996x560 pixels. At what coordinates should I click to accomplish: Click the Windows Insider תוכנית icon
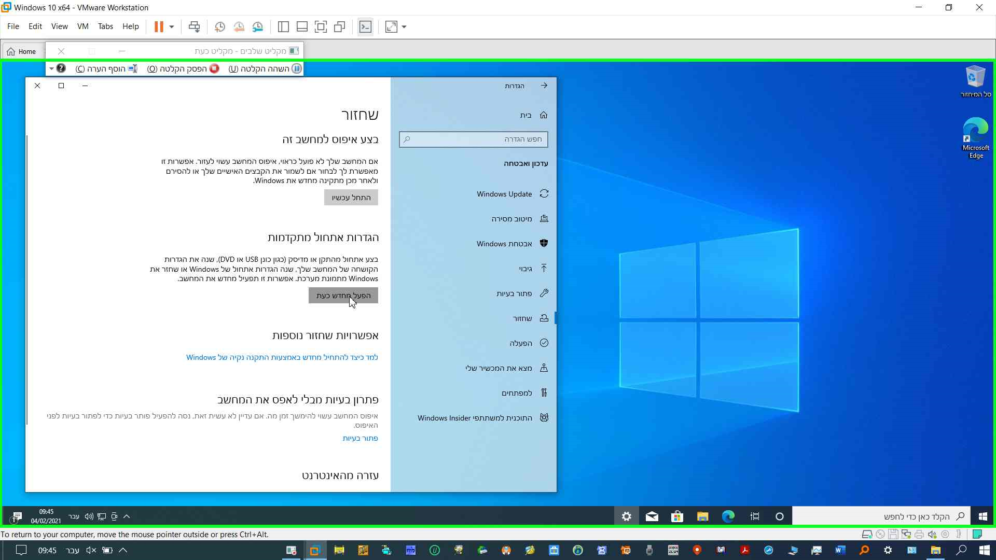(x=545, y=417)
